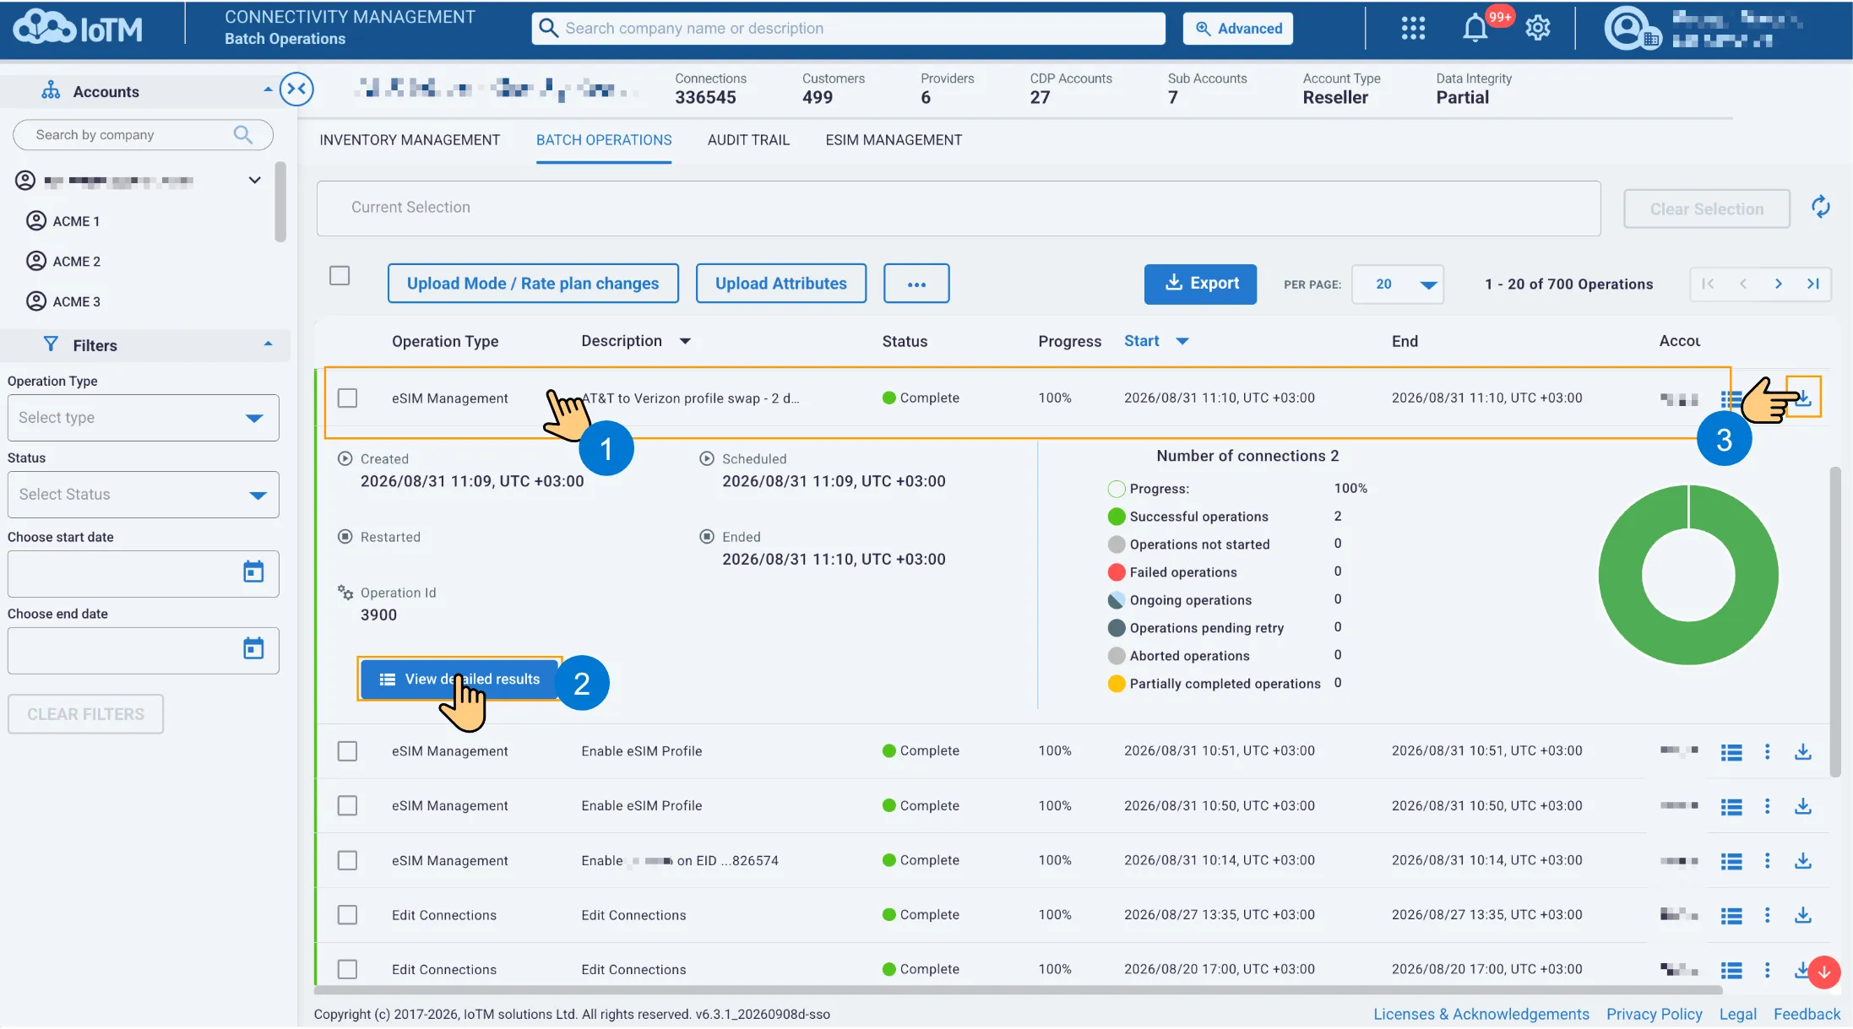
Task: Focus the company name search field
Action: click(x=848, y=28)
